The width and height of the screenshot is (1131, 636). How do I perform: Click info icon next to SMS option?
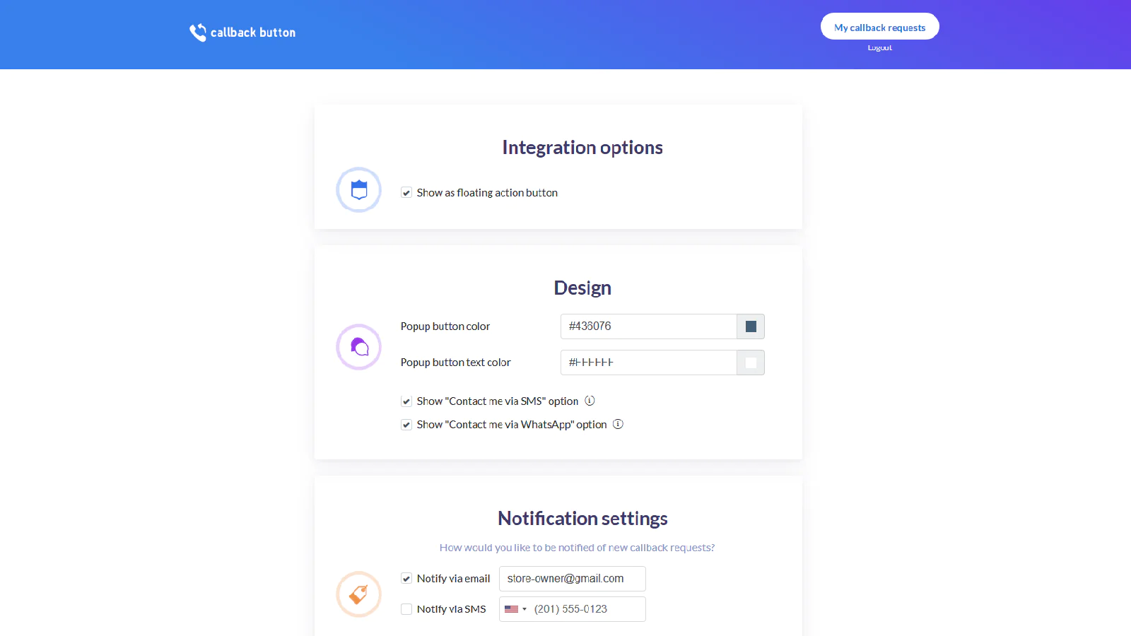tap(590, 401)
